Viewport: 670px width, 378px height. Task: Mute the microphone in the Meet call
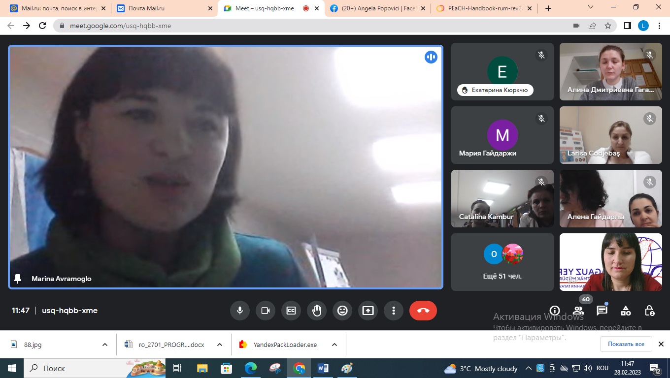tap(240, 311)
